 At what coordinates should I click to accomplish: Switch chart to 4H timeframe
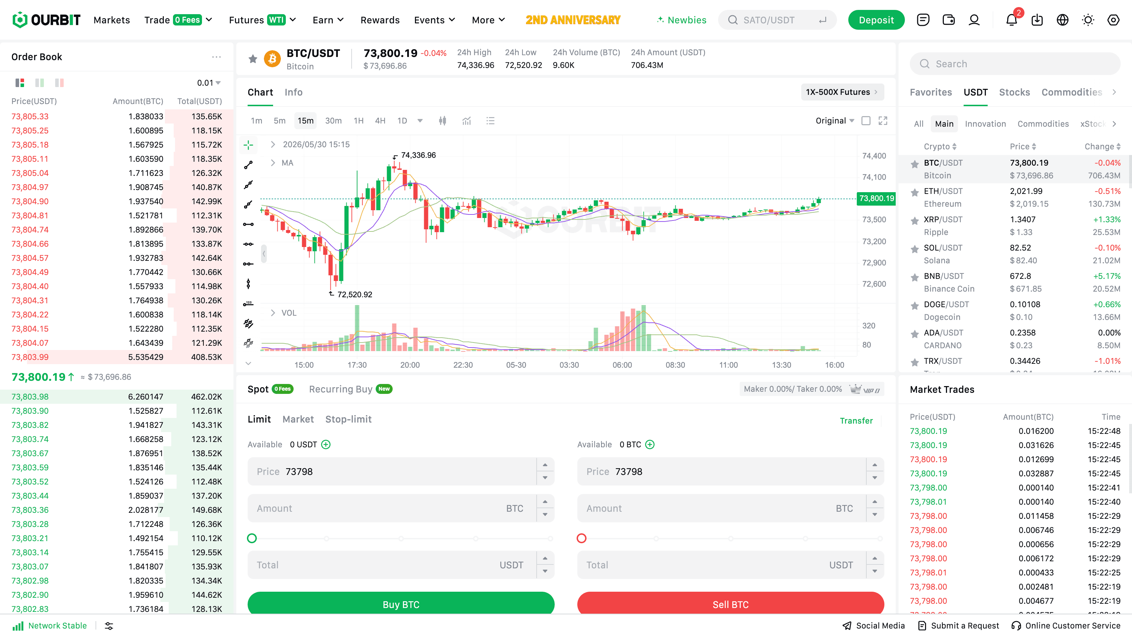point(380,120)
